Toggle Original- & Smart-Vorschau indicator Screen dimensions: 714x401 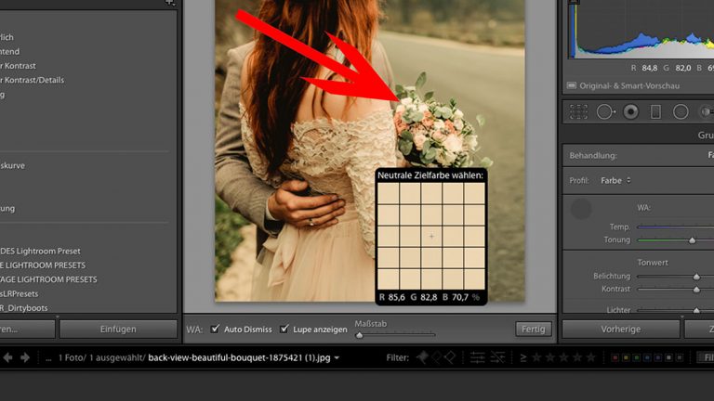point(570,85)
